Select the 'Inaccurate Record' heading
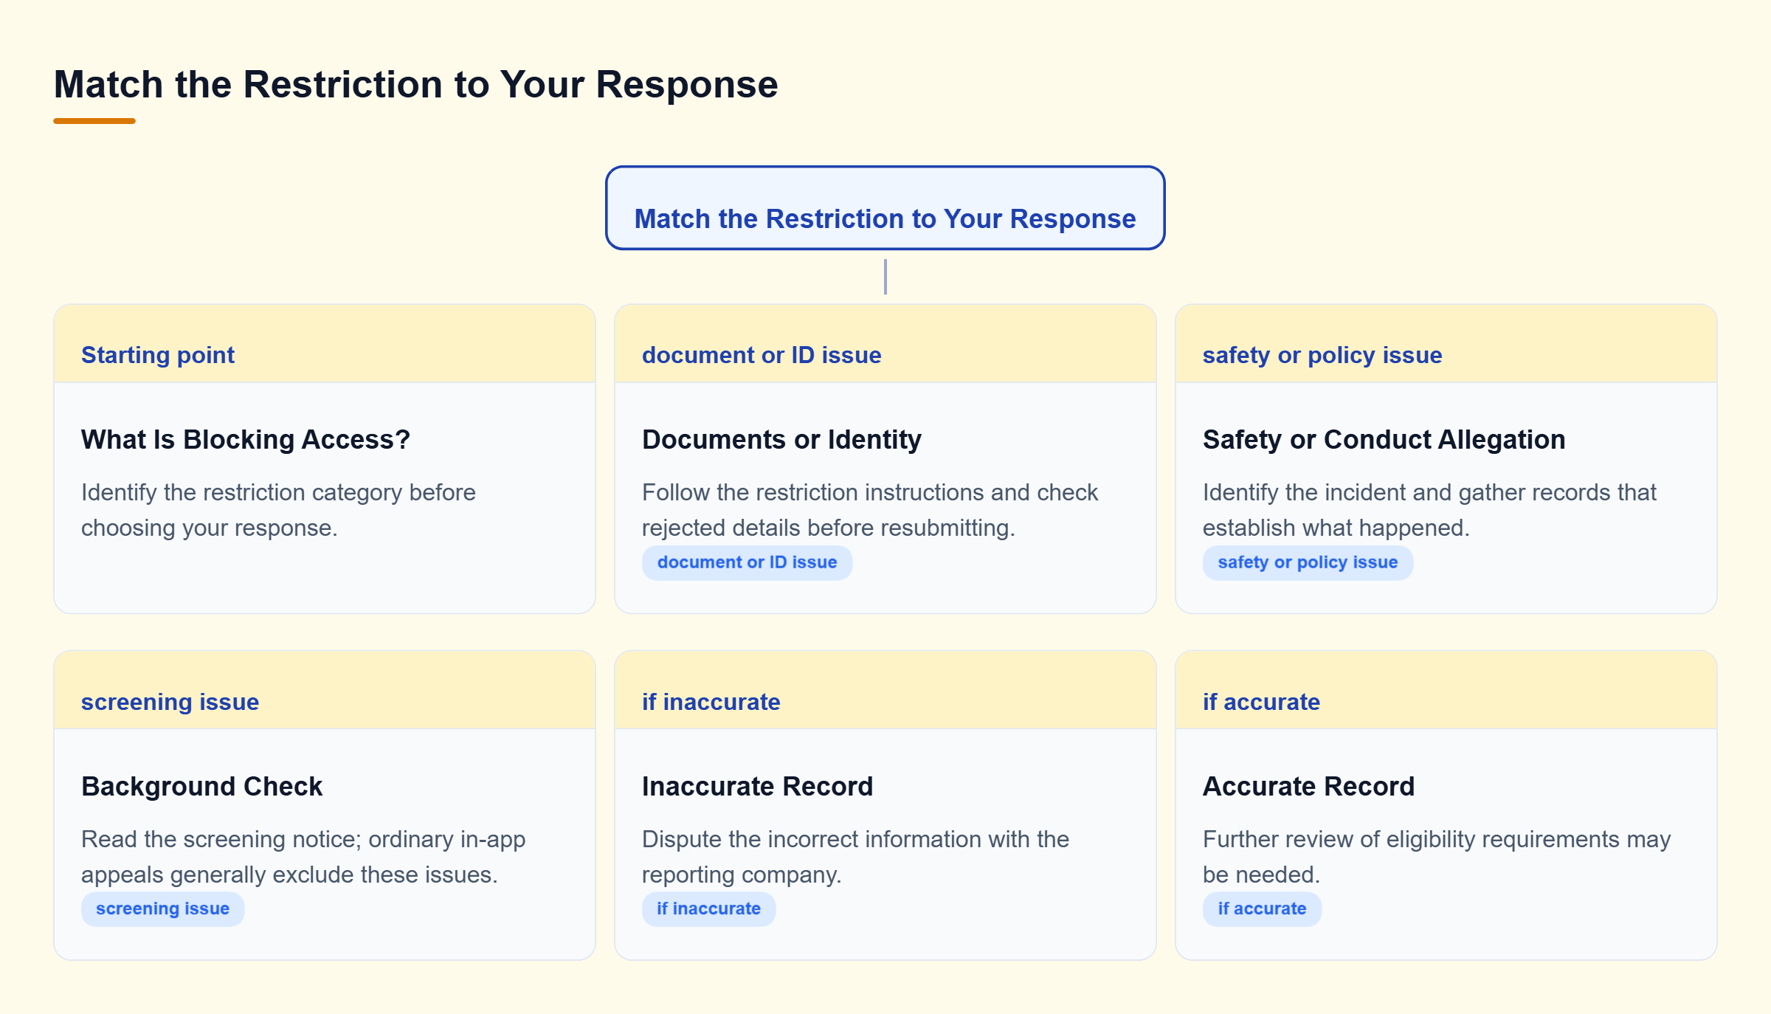The width and height of the screenshot is (1771, 1014). [x=757, y=787]
